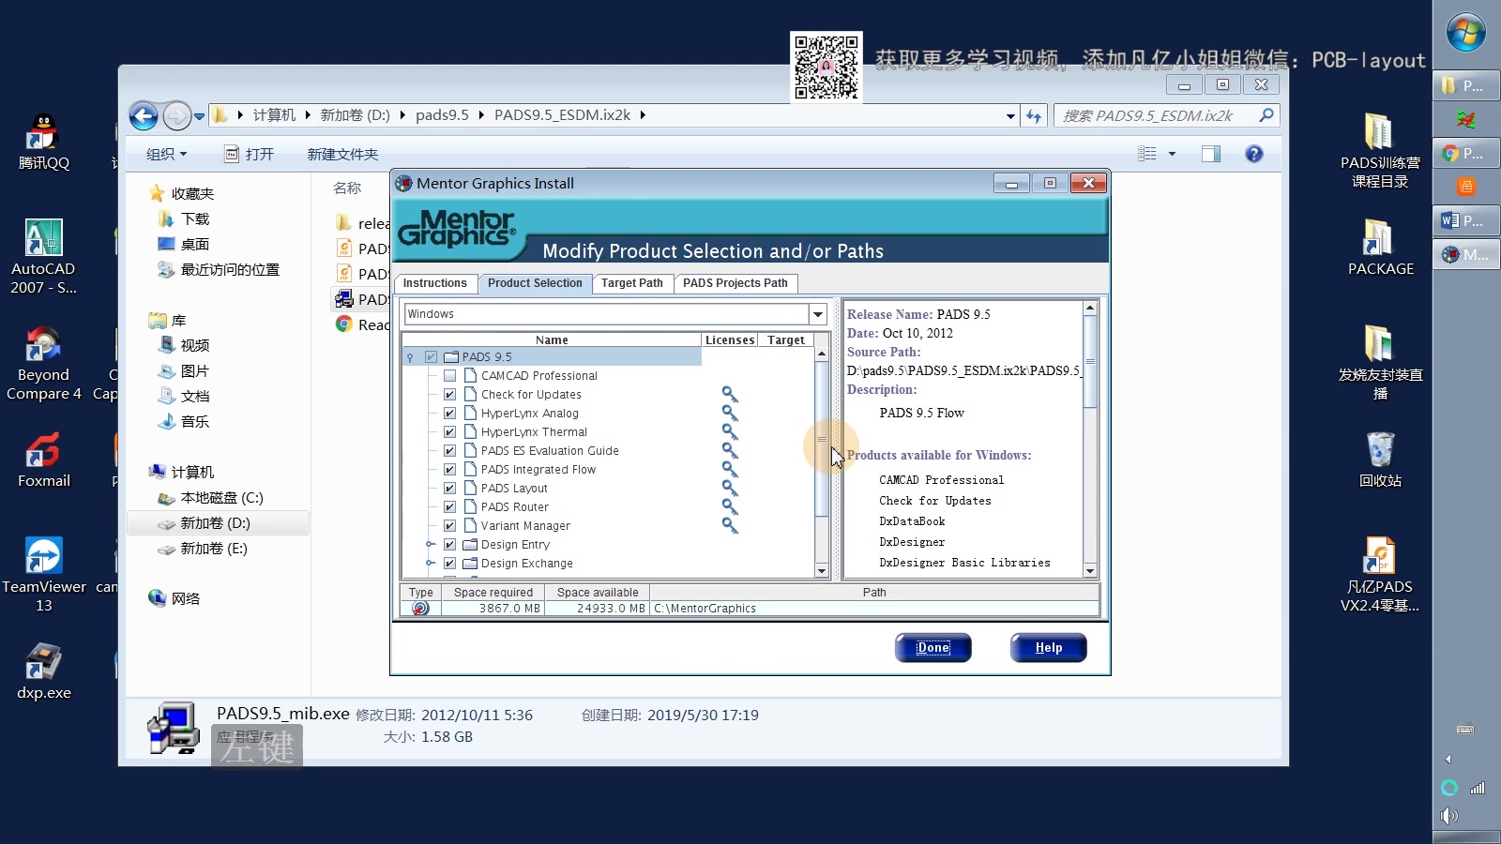Screen dimensions: 1501x844
Task: Uncheck the Check for Updates checkbox
Action: 449,395
